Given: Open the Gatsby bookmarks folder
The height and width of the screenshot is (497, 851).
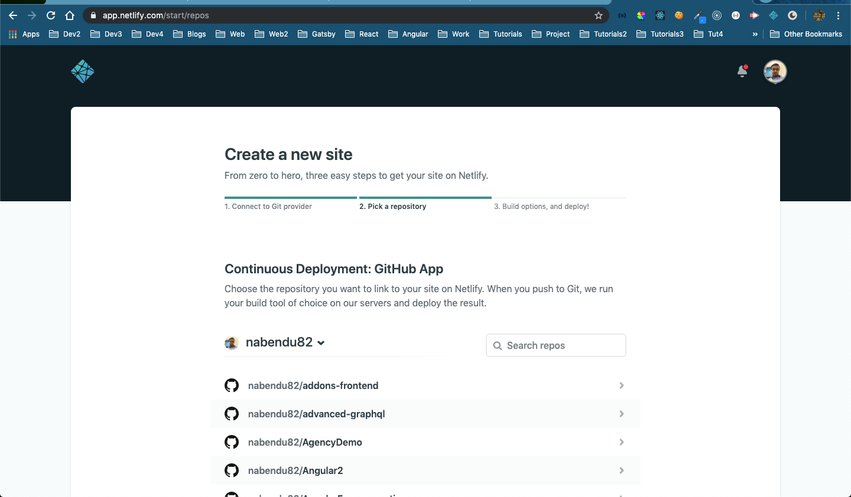Looking at the screenshot, I should 317,34.
